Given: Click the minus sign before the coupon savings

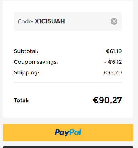Looking at the screenshot, I should pos(105,62).
